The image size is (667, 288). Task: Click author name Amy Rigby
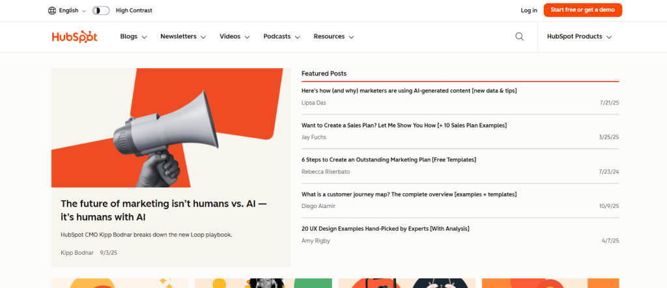[316, 241]
